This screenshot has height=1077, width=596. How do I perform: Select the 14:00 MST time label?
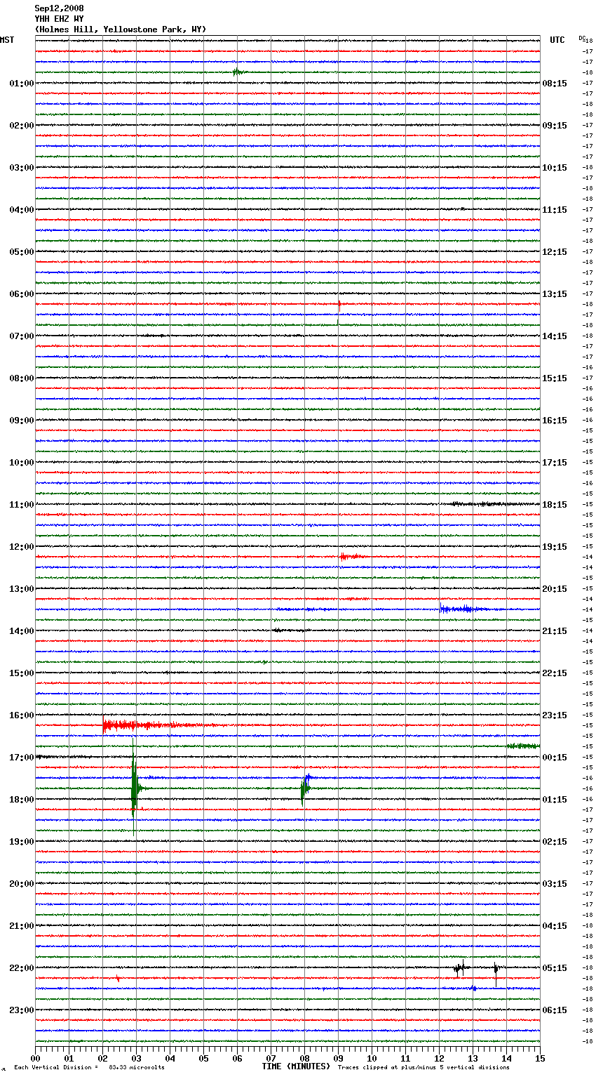[22, 631]
